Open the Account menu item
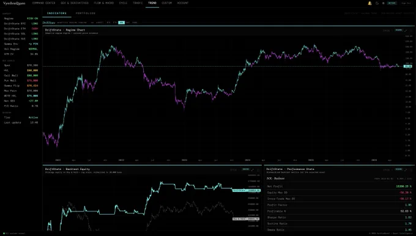Viewport: 416px width, 236px height. point(183,3)
